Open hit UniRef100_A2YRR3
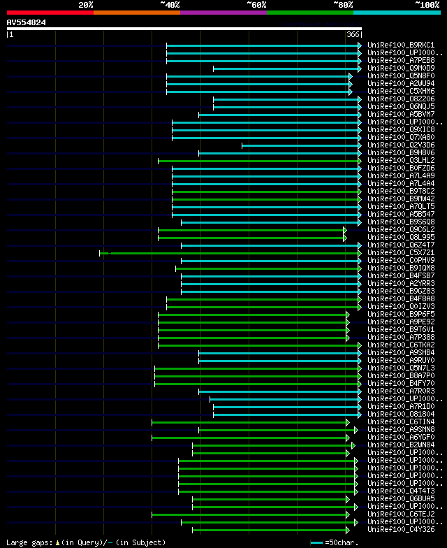The width and height of the screenshot is (447, 548). pyautogui.click(x=401, y=284)
